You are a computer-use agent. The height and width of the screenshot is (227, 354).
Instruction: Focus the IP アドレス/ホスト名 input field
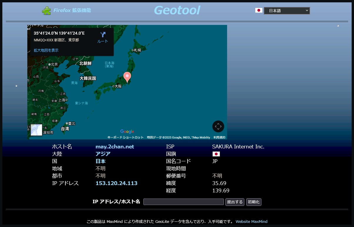[183, 202]
